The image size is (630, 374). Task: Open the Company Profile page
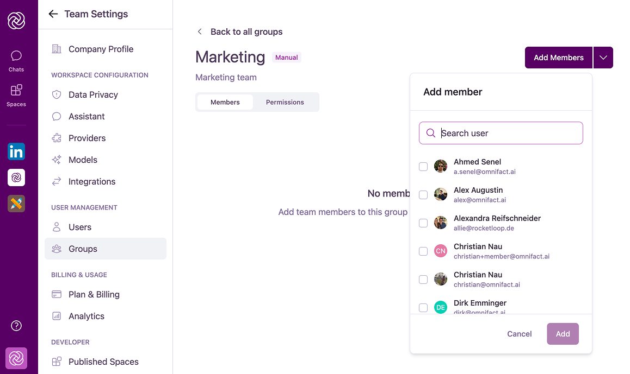point(105,49)
